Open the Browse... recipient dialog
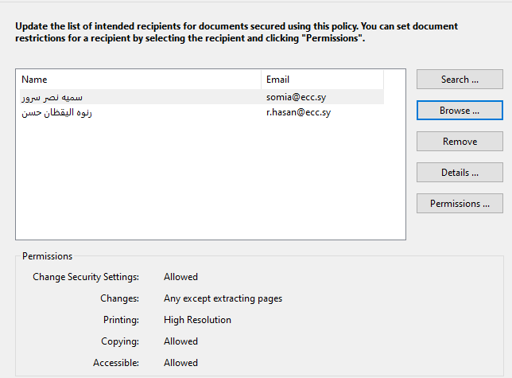The height and width of the screenshot is (378, 512). pyautogui.click(x=460, y=111)
